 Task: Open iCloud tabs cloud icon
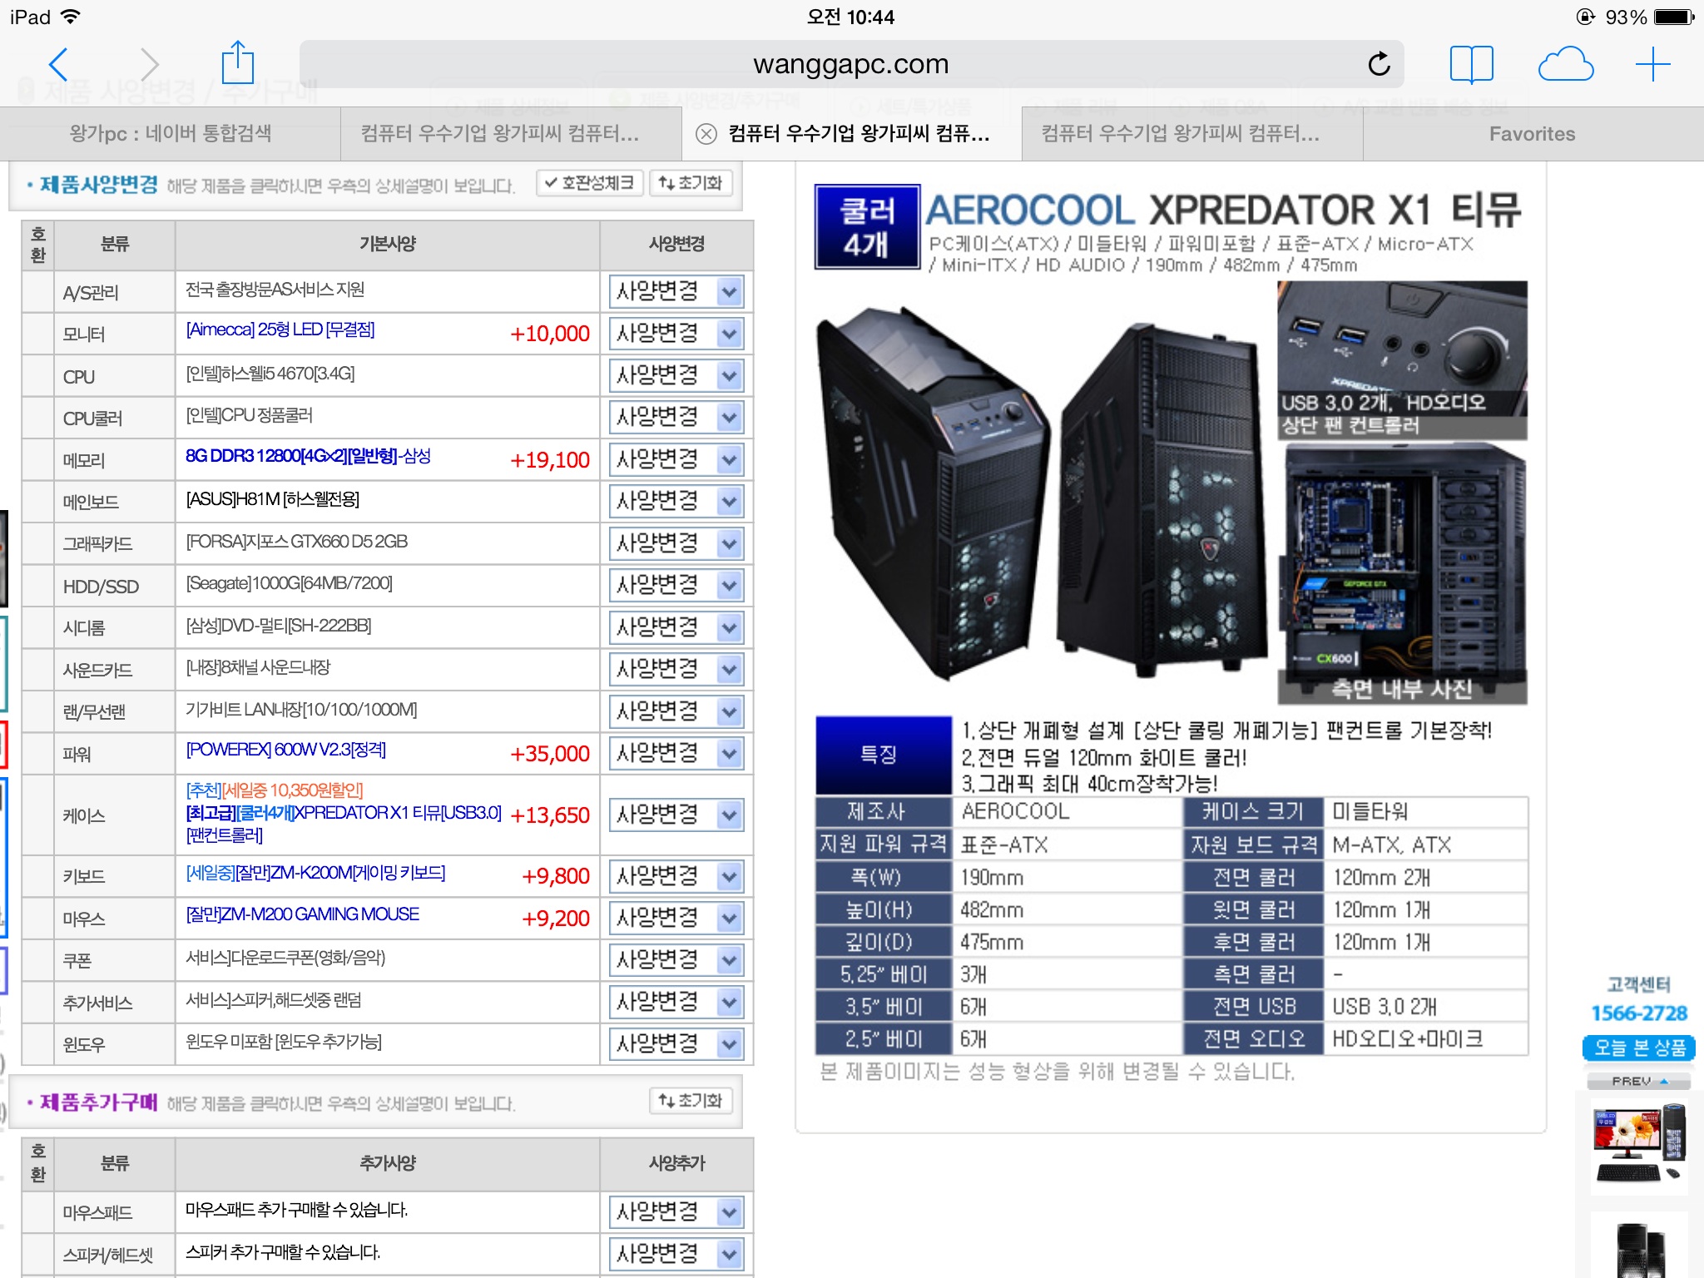point(1565,64)
